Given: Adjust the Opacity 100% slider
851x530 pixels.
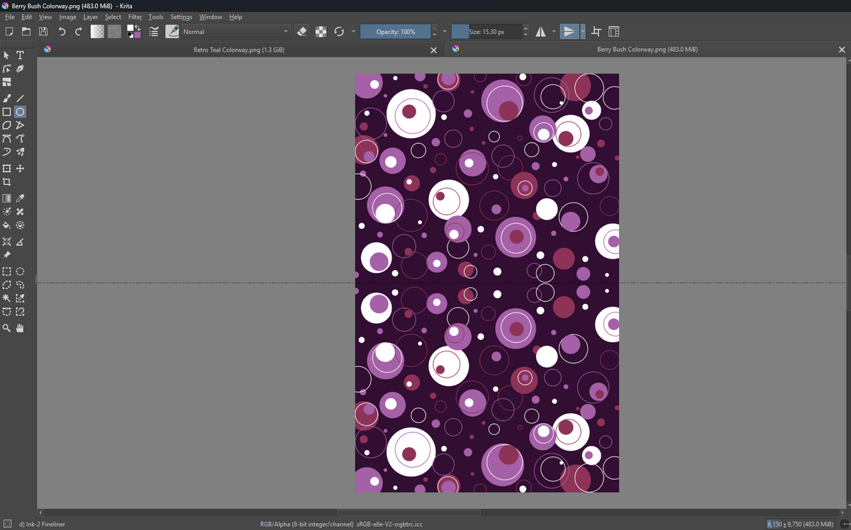Looking at the screenshot, I should [x=396, y=31].
